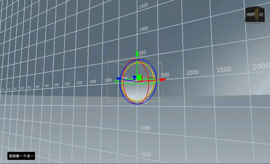Click the blue square plane handle at gizmo center
This screenshot has height=164, width=270.
pos(135,77)
